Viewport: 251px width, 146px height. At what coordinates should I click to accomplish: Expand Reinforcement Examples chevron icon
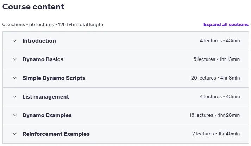click(15, 134)
